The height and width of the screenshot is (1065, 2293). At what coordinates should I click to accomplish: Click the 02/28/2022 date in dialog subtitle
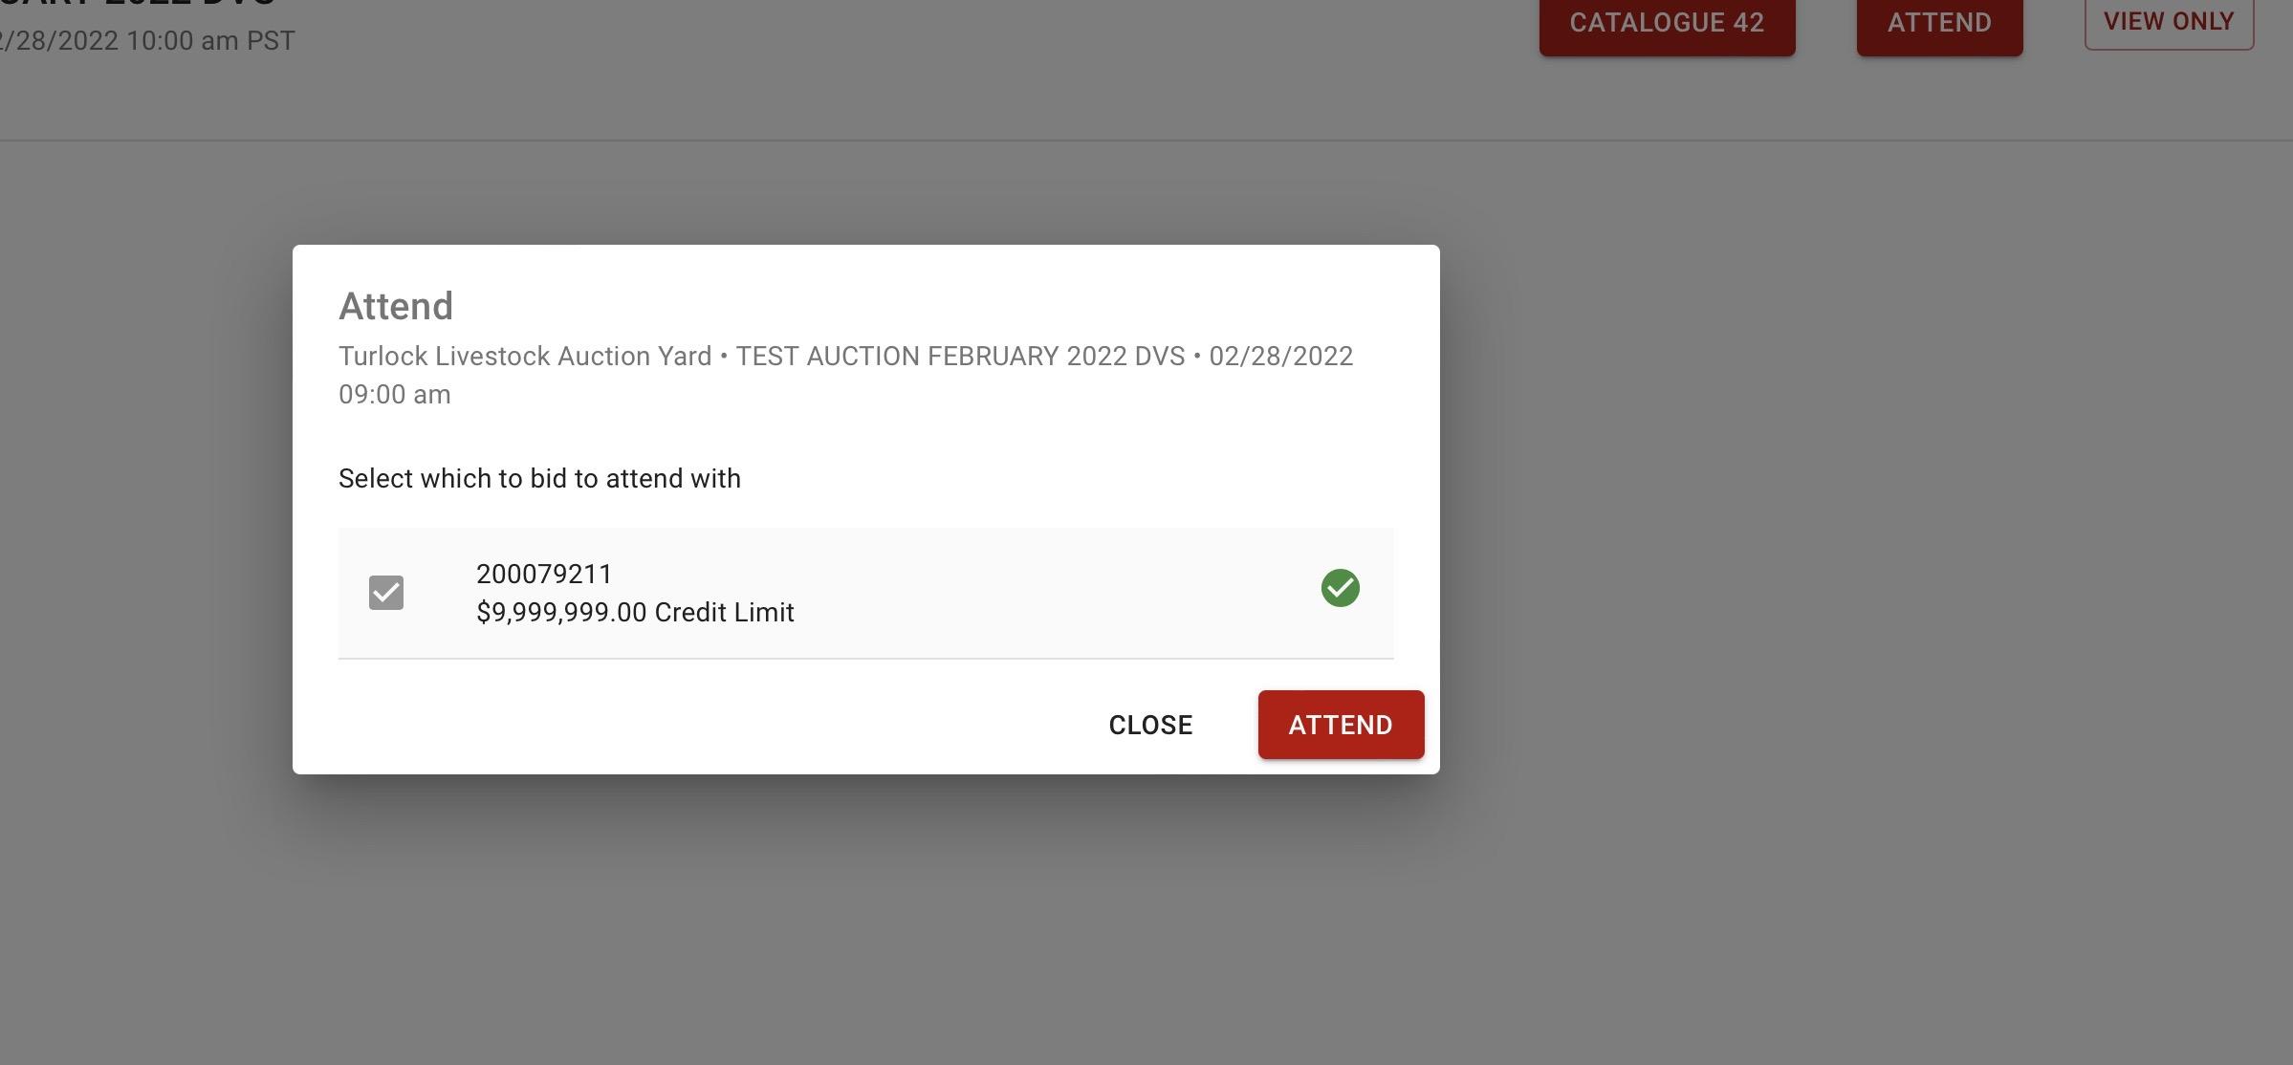click(1280, 357)
